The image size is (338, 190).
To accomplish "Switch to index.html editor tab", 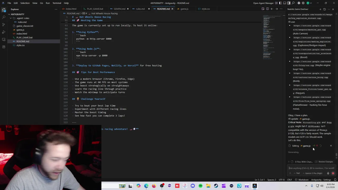I will 71,9.
